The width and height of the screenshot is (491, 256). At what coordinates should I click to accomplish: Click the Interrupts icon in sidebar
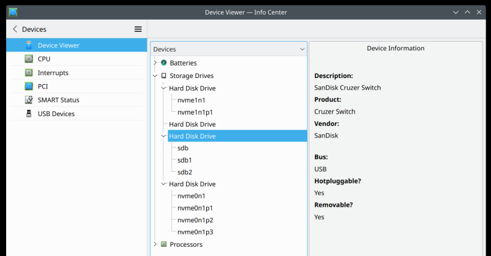29,72
